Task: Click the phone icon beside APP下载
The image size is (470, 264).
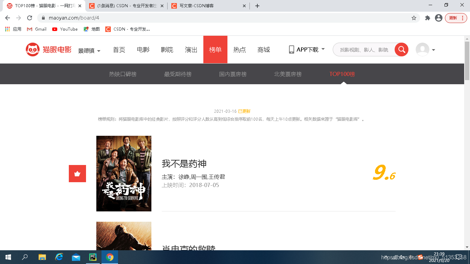Action: click(x=291, y=49)
